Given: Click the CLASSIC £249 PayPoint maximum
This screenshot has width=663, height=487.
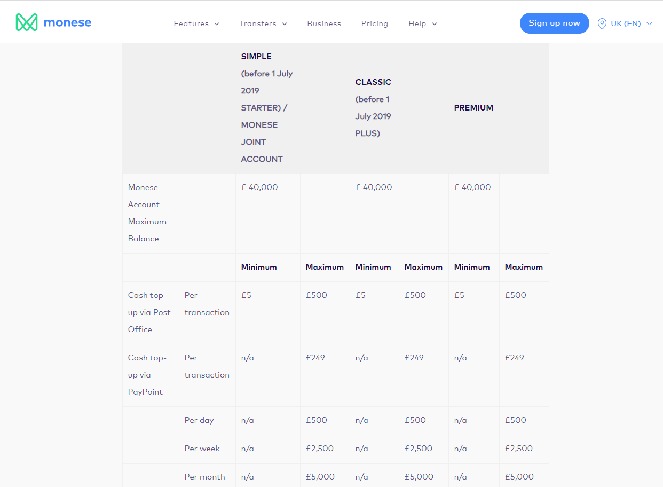Looking at the screenshot, I should tap(414, 358).
